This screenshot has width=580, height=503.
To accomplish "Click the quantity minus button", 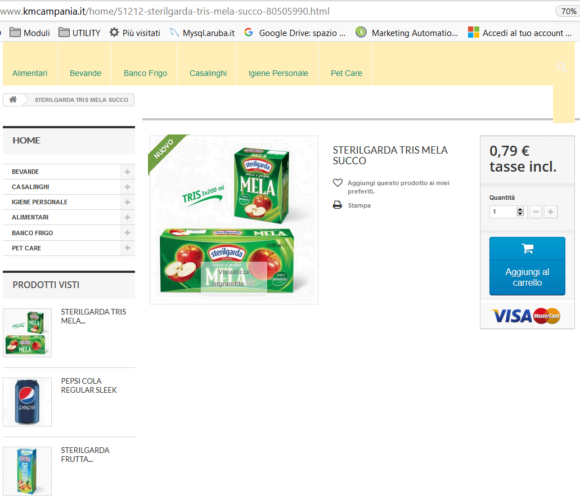I will [x=535, y=212].
